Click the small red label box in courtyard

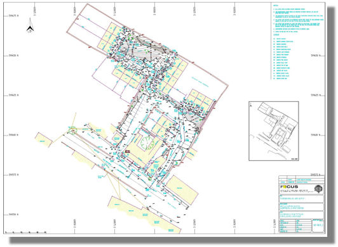coord(128,151)
